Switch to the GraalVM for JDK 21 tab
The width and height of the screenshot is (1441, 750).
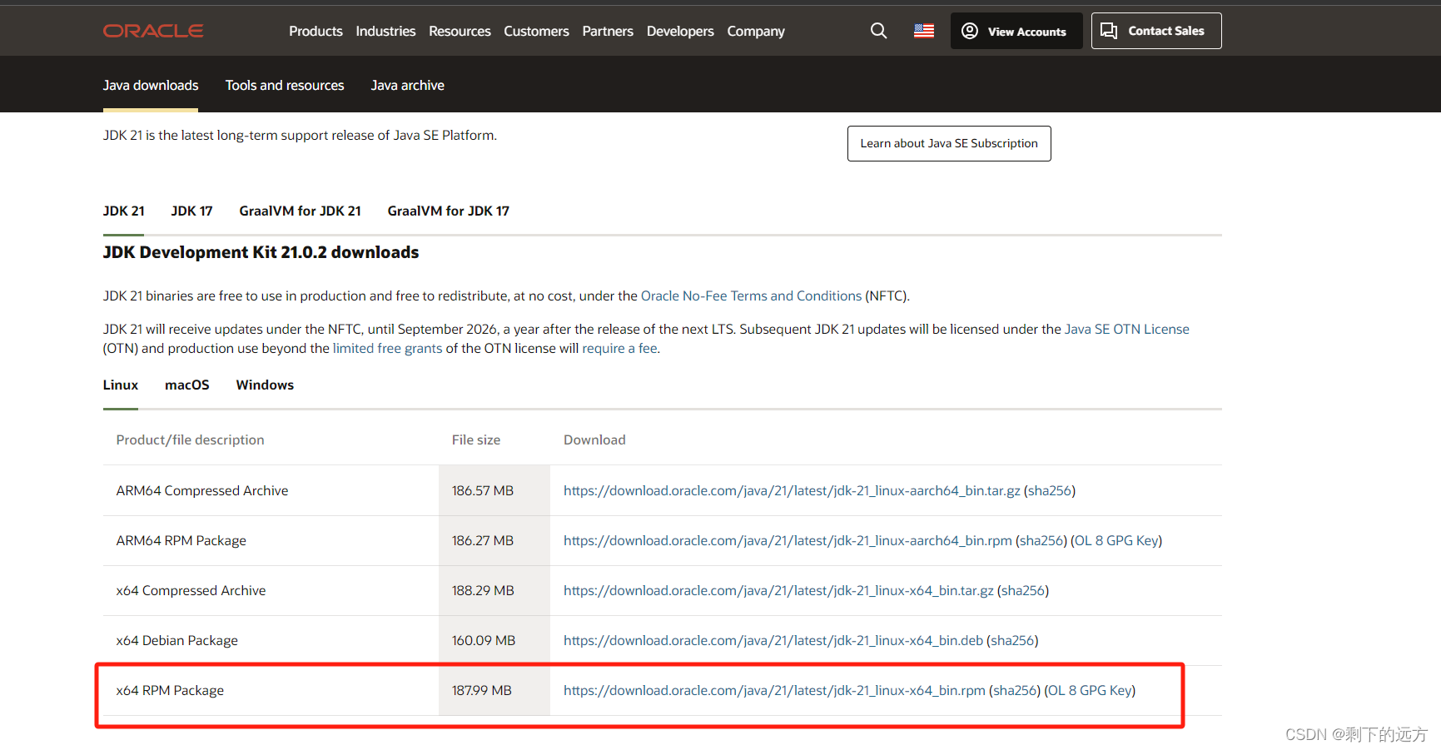[300, 211]
